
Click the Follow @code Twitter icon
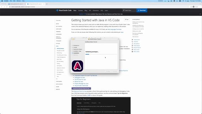click(132, 46)
